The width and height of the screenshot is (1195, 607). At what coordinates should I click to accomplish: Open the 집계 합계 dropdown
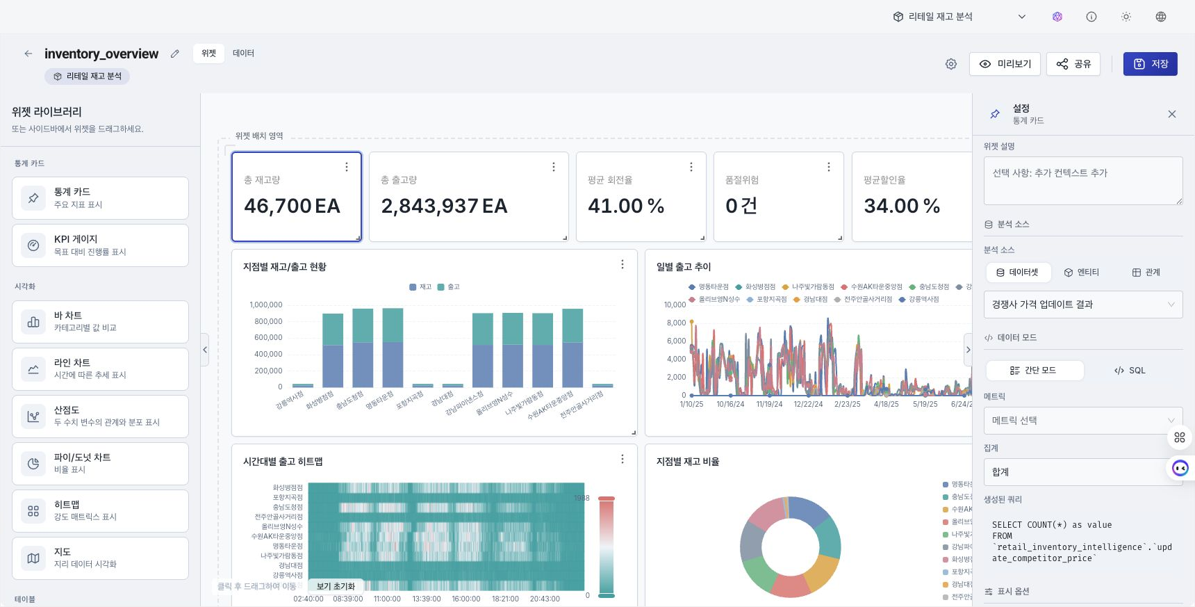coord(1083,472)
